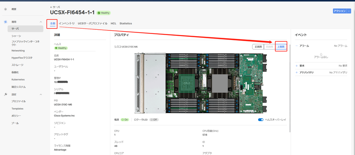
Task: Click the 電源 On power indicator
Action: click(125, 120)
